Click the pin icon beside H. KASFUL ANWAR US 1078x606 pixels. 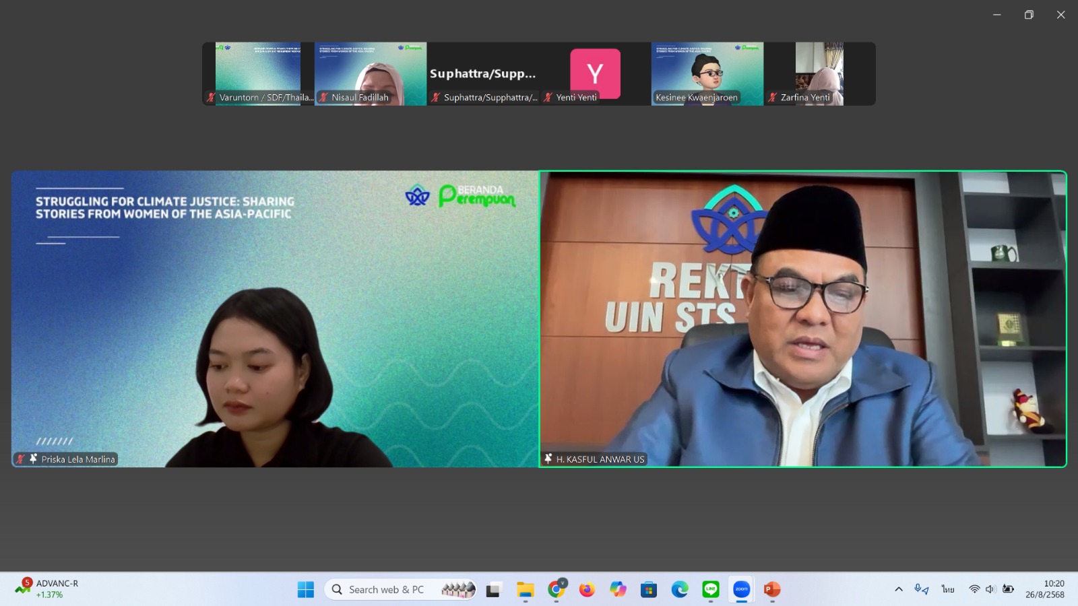548,459
